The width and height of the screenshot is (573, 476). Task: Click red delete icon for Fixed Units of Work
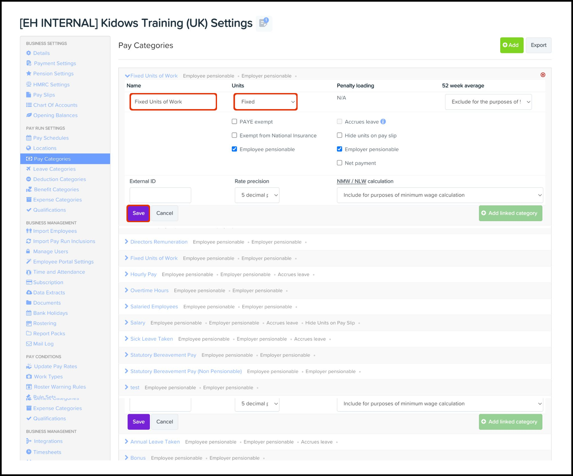coord(542,75)
